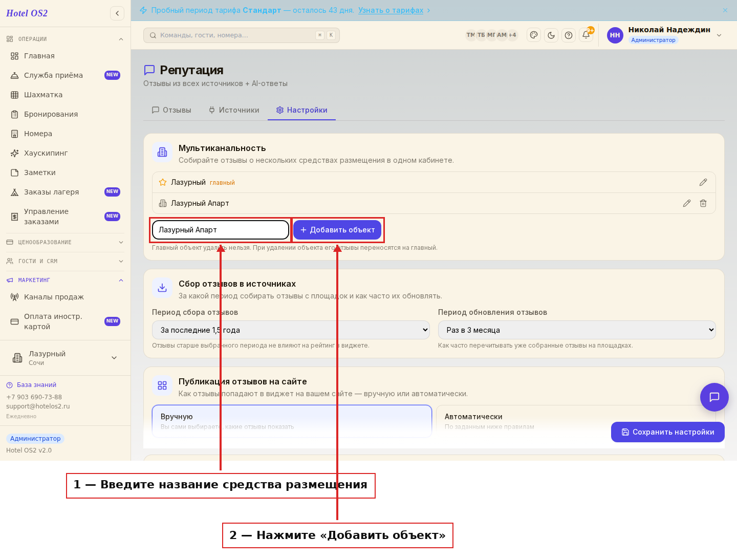
Task: Click the phone number +7 903 690-73-88
Action: [34, 397]
